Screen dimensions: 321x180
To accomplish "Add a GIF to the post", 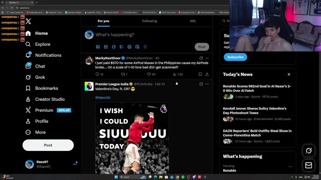I will tap(106, 47).
